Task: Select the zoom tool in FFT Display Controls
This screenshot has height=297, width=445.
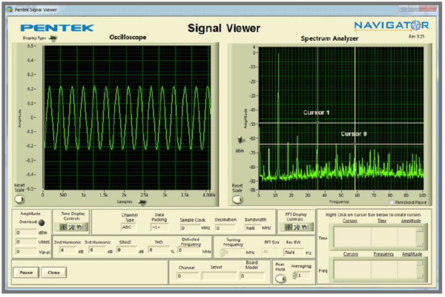Action: 297,227
